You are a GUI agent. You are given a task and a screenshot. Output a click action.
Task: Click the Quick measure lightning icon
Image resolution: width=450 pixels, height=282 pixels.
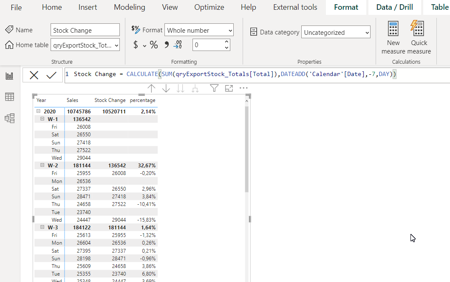point(418,28)
